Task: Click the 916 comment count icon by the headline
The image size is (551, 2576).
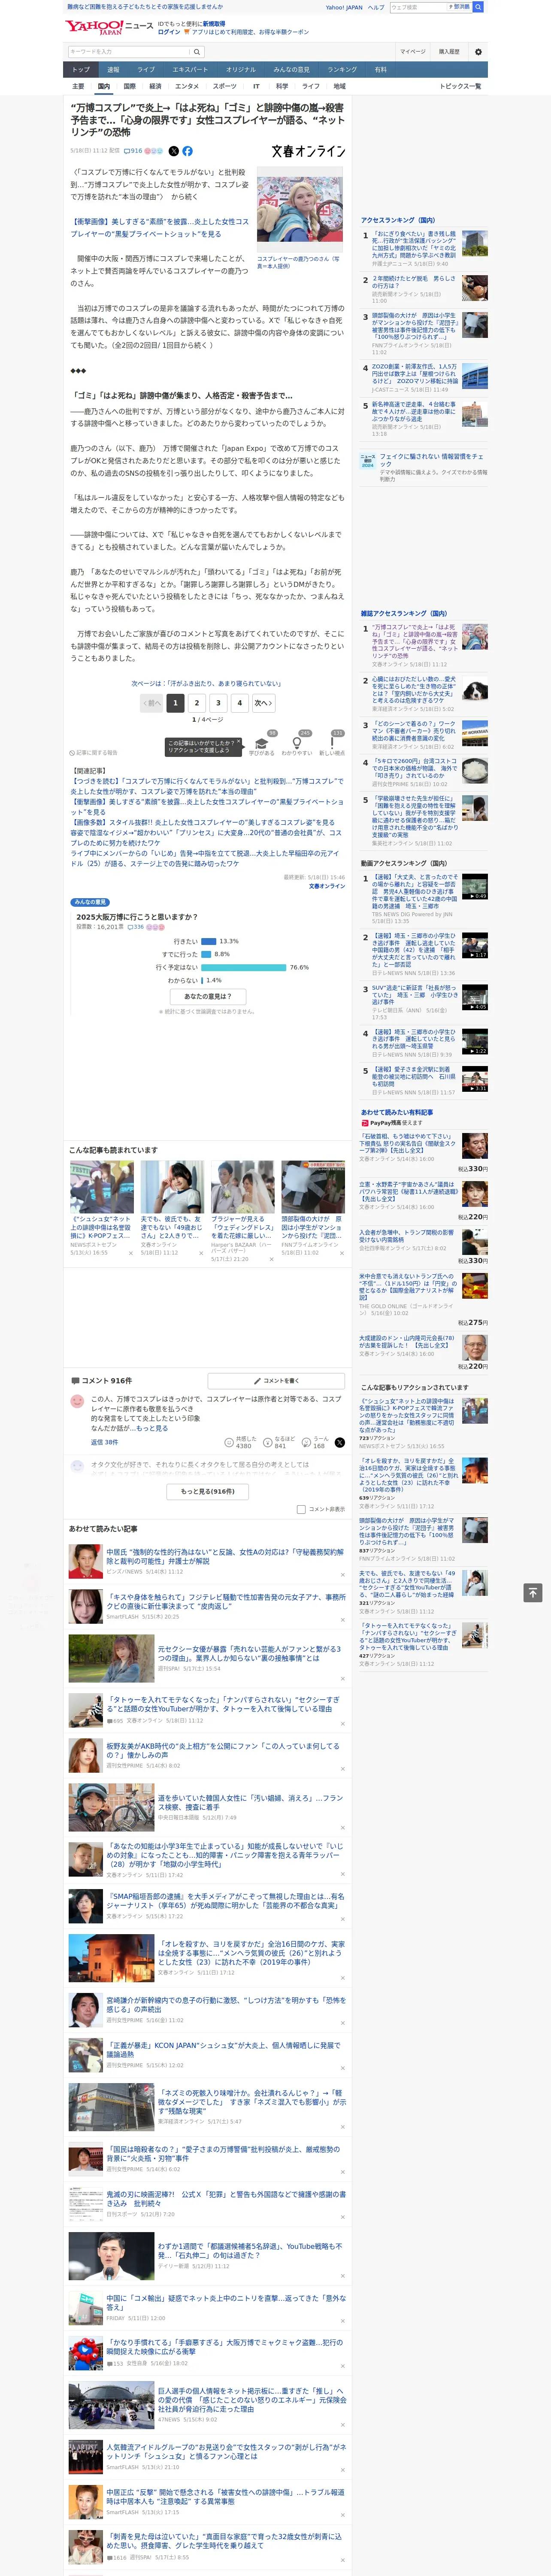Action: (x=133, y=151)
